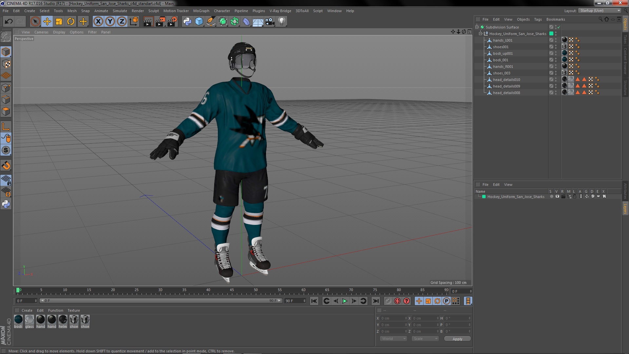Open the Layout dropdown Startup (User)
Image resolution: width=629 pixels, height=354 pixels.
click(600, 11)
